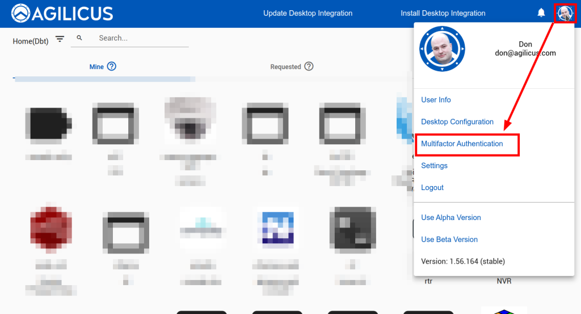The height and width of the screenshot is (314, 581).
Task: Click the don@agilicus.com email text
Action: 525,53
